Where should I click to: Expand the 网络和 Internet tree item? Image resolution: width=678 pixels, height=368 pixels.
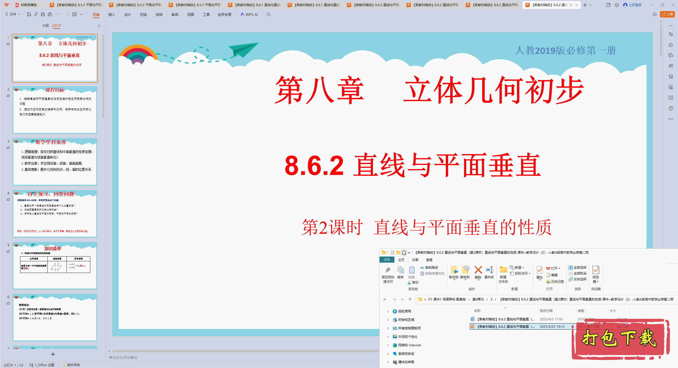[x=388, y=345]
